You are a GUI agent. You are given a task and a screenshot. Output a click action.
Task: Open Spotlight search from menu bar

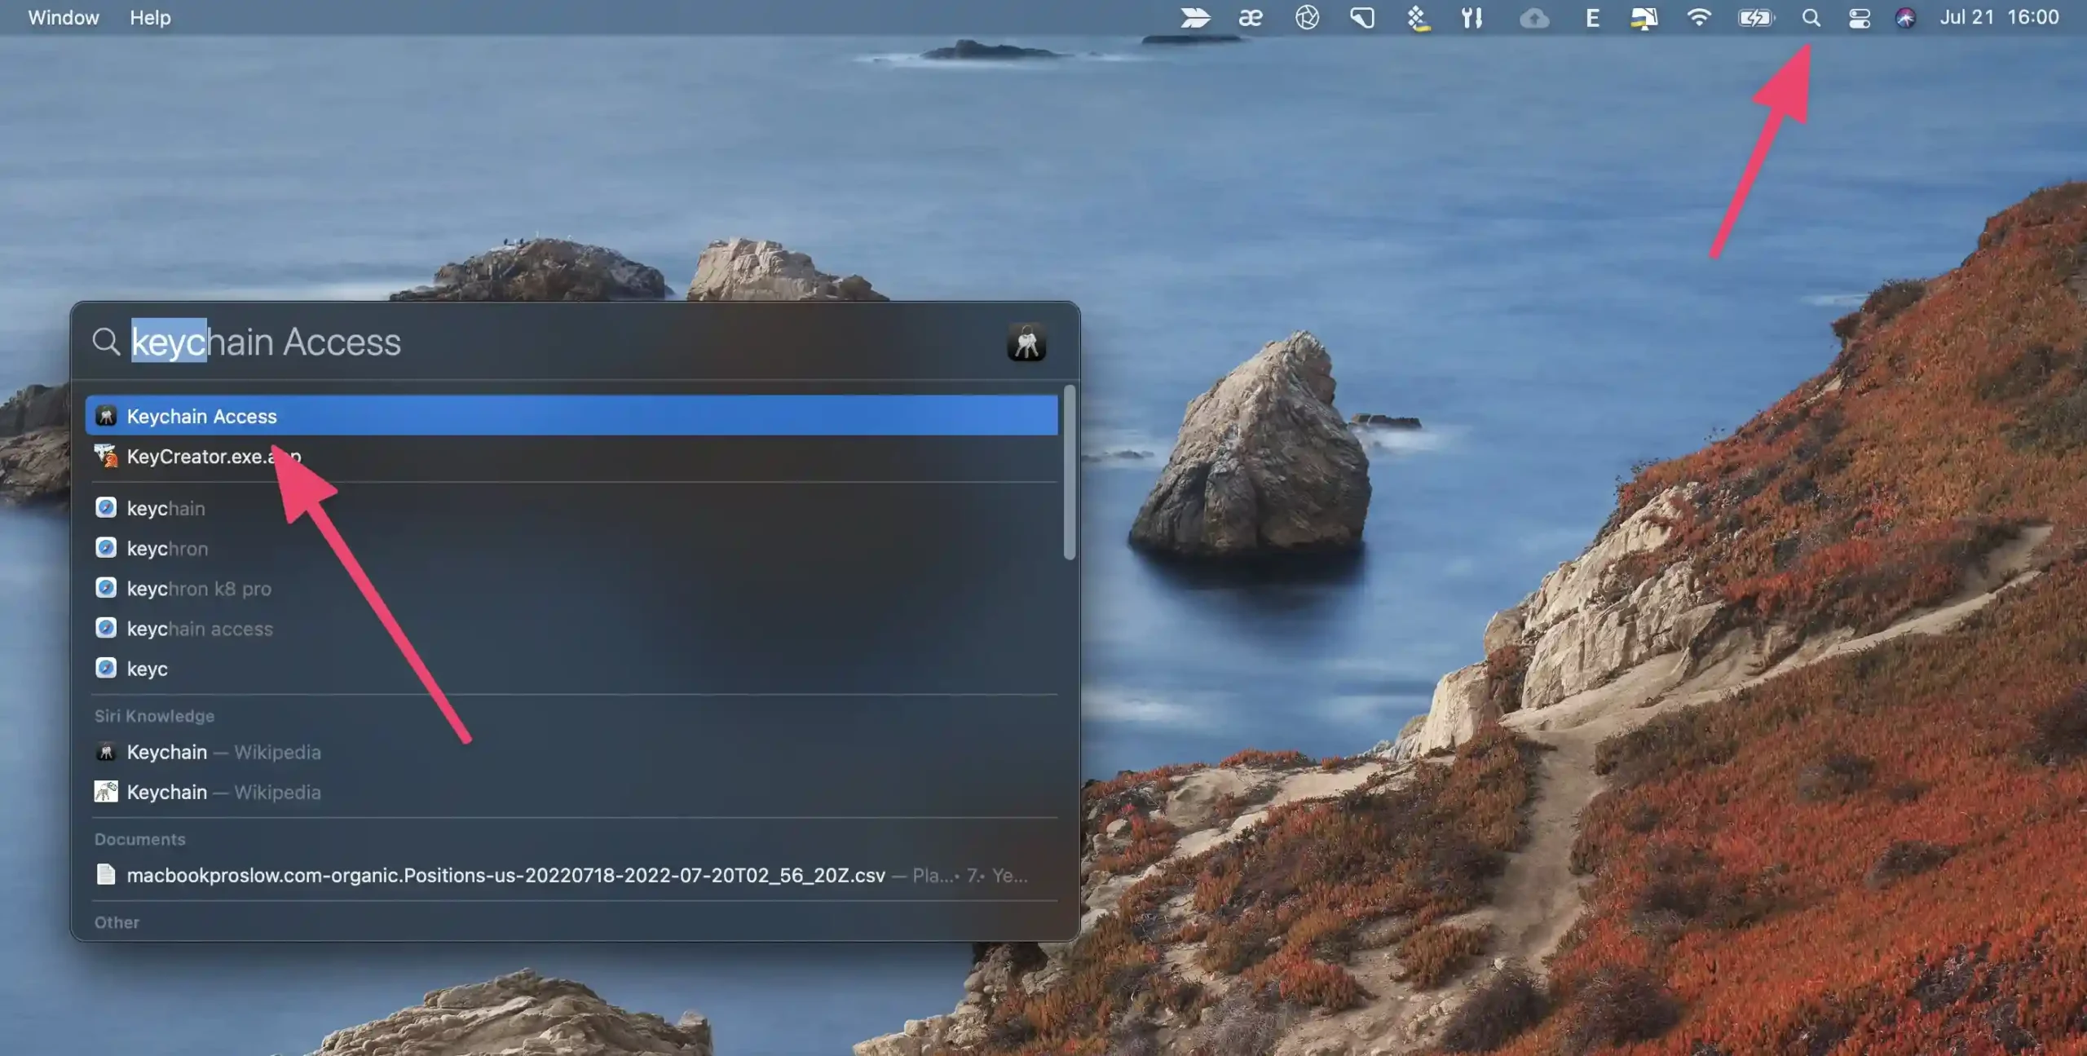[1811, 17]
